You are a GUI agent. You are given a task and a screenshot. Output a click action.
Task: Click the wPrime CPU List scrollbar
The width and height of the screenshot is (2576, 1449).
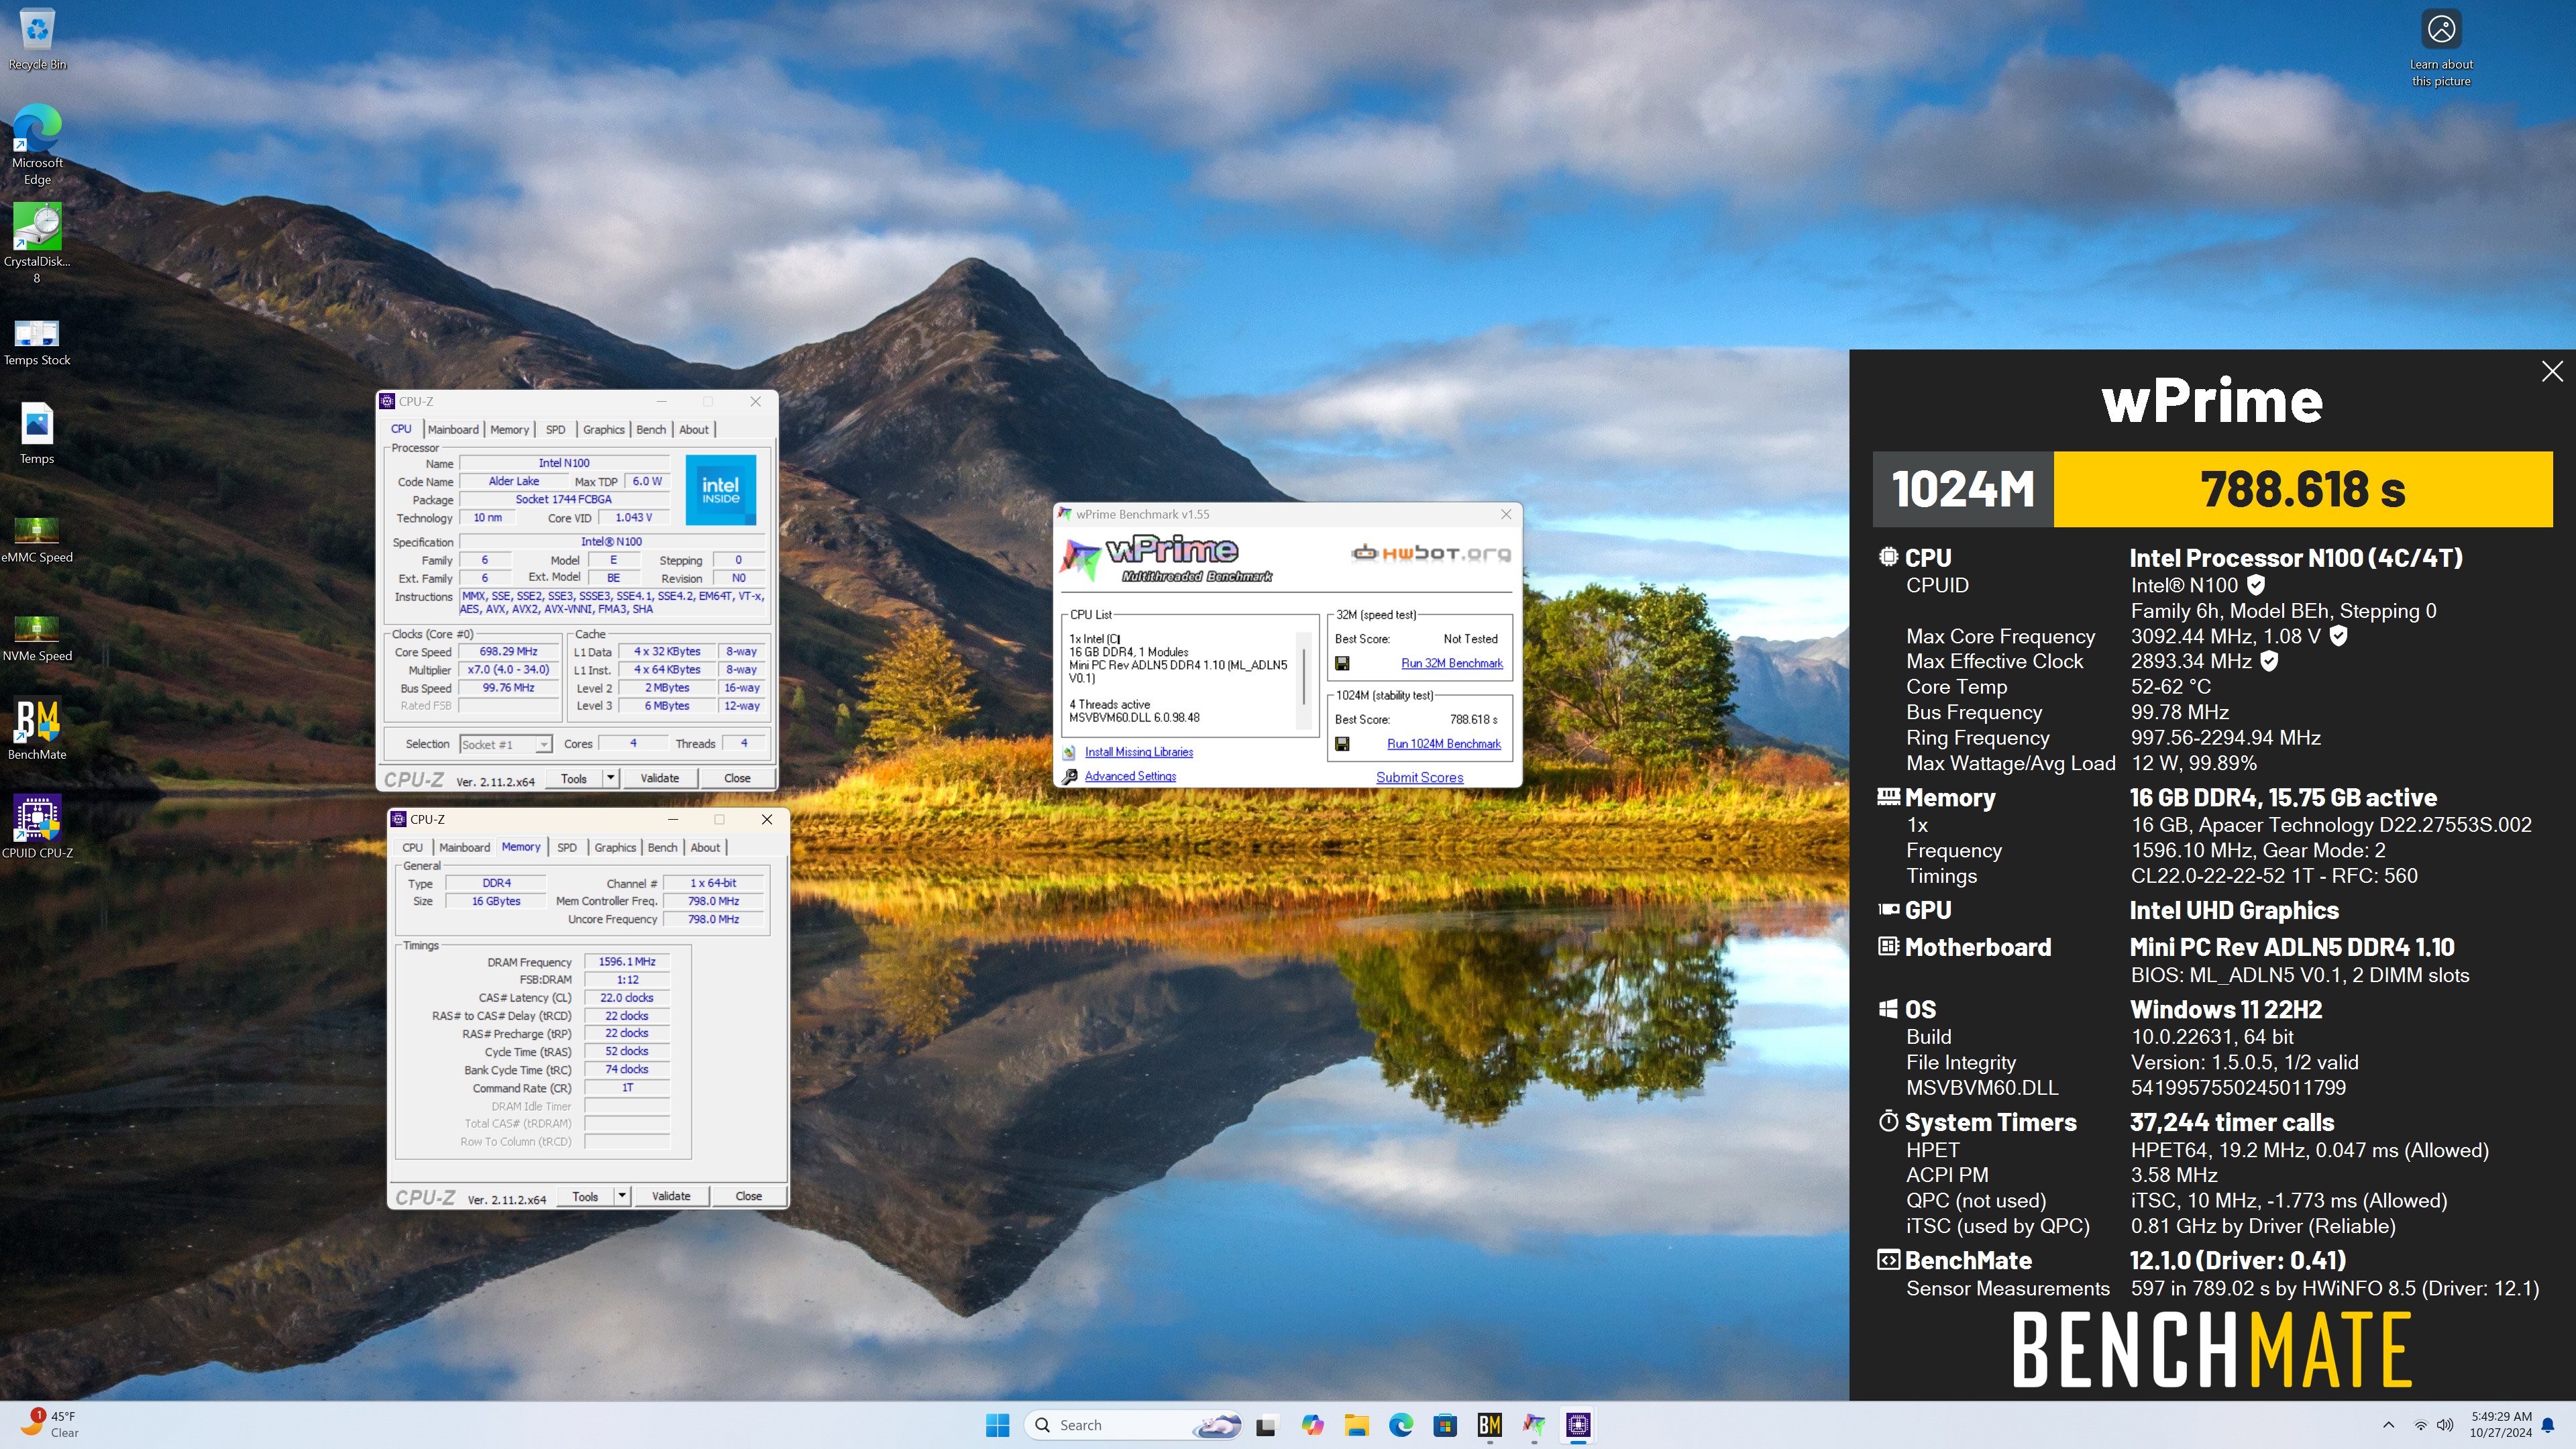(x=1303, y=680)
